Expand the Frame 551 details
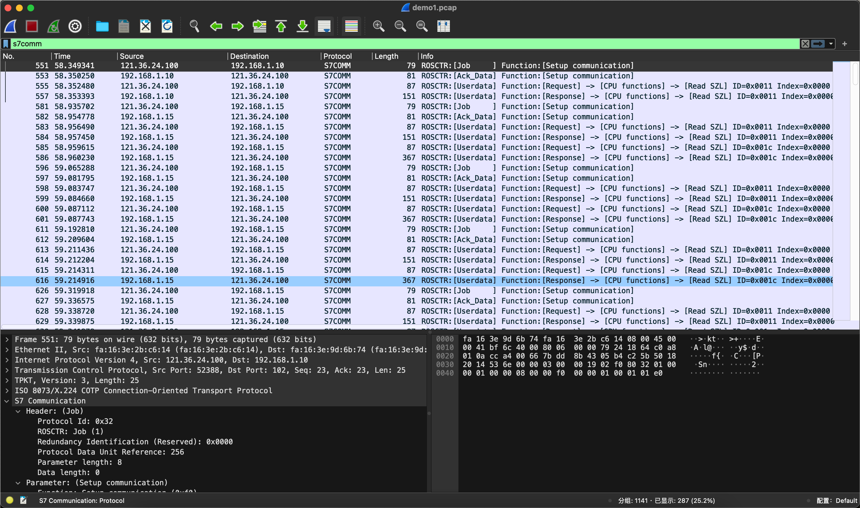The height and width of the screenshot is (508, 860). click(x=7, y=340)
